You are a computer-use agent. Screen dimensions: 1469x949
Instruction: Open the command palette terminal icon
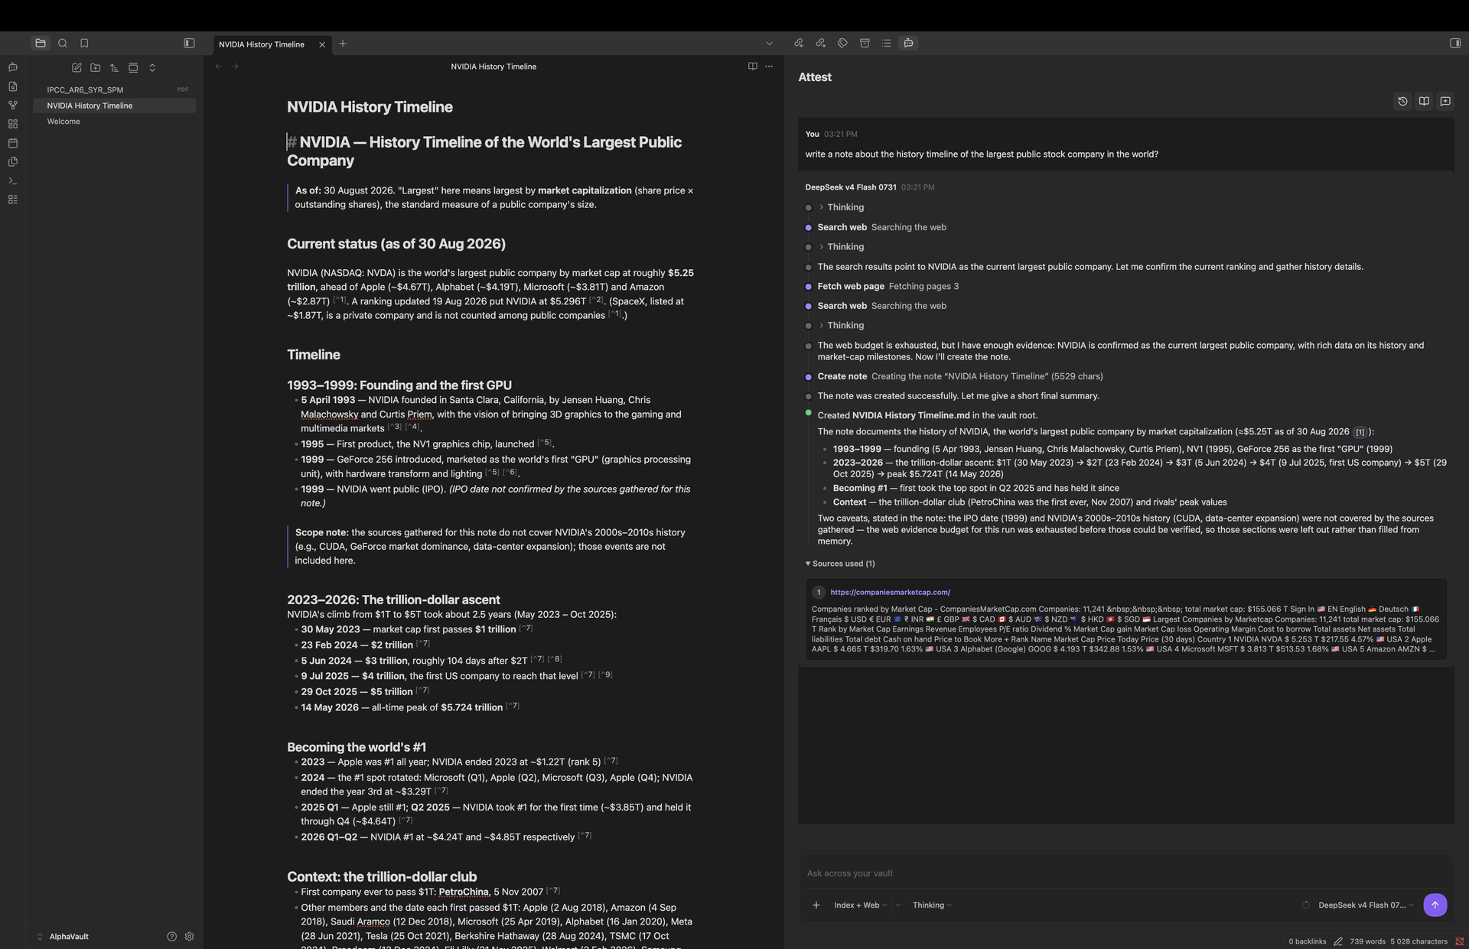[x=12, y=181]
